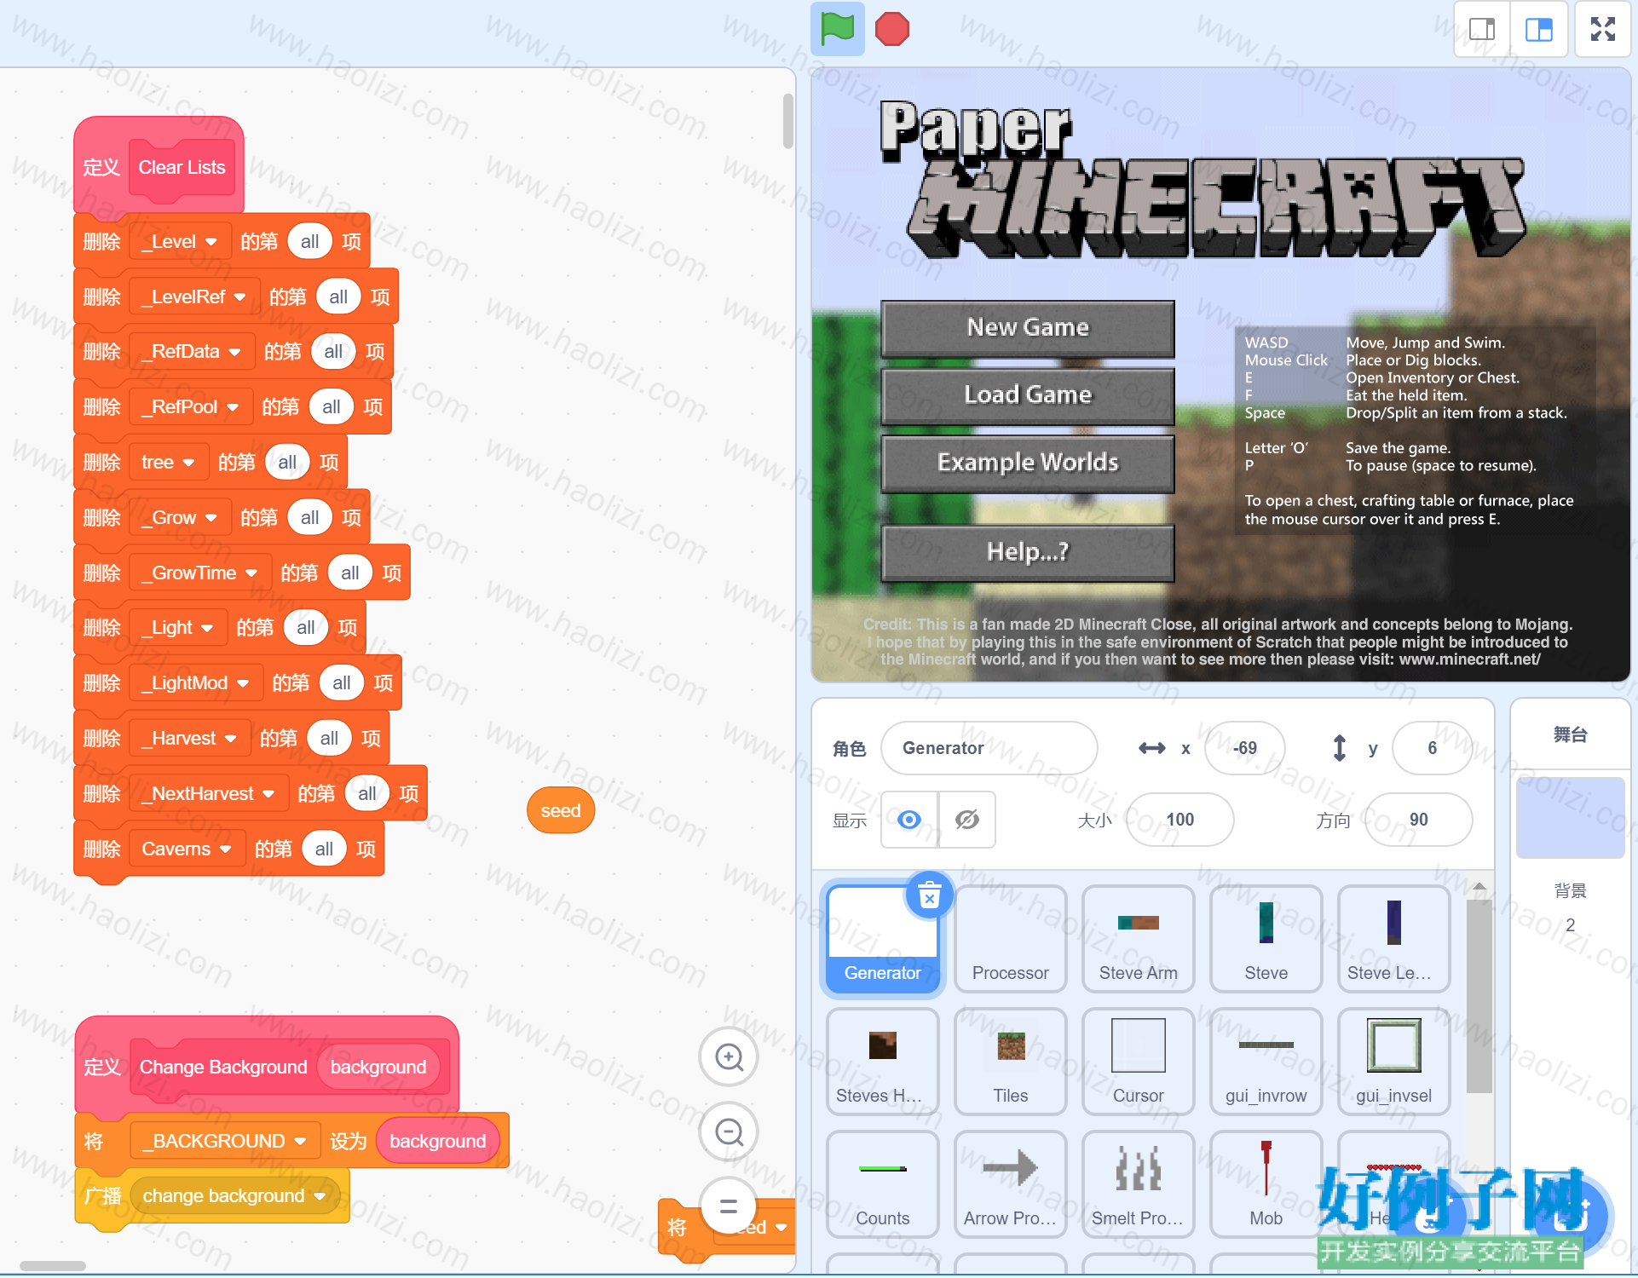Open the tree list dropdown
Screen dimensions: 1638x1278
point(170,463)
